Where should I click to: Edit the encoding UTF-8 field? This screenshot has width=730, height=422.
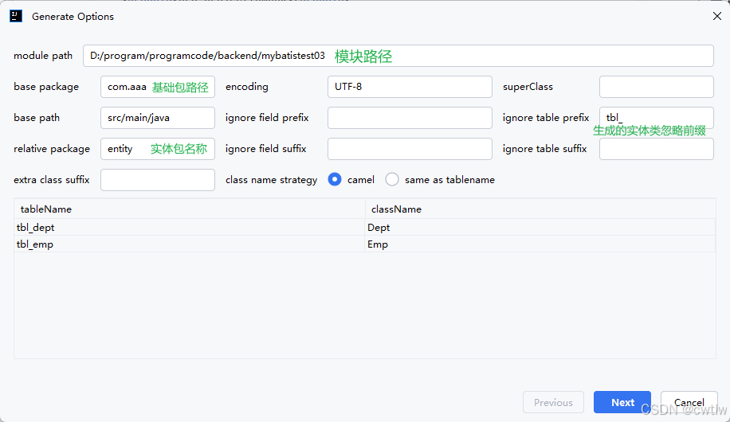[410, 87]
